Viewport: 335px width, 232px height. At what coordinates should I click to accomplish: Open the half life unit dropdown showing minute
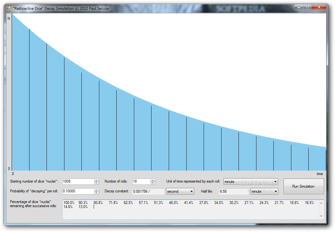click(264, 191)
